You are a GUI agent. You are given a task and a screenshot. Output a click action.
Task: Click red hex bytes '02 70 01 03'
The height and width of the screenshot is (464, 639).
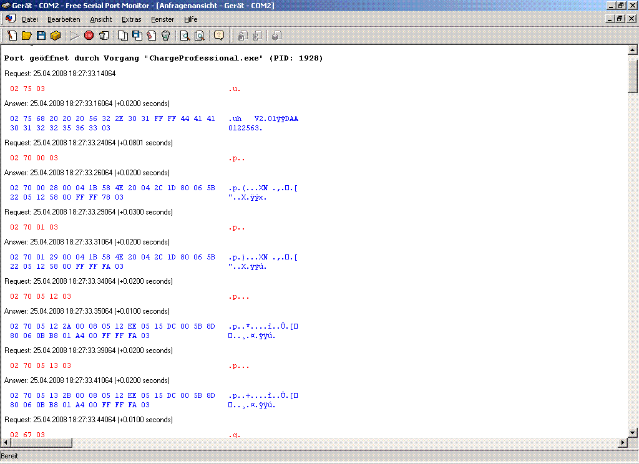[34, 227]
